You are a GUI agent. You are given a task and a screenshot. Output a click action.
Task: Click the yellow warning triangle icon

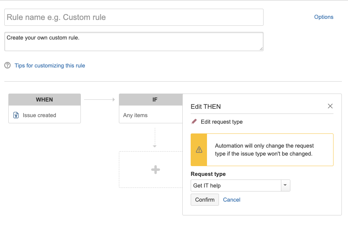[199, 150]
